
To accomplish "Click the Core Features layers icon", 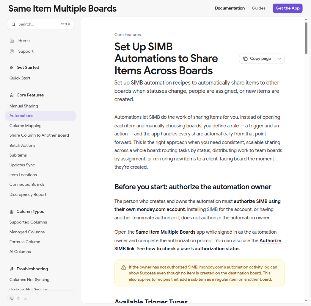I will [12, 95].
